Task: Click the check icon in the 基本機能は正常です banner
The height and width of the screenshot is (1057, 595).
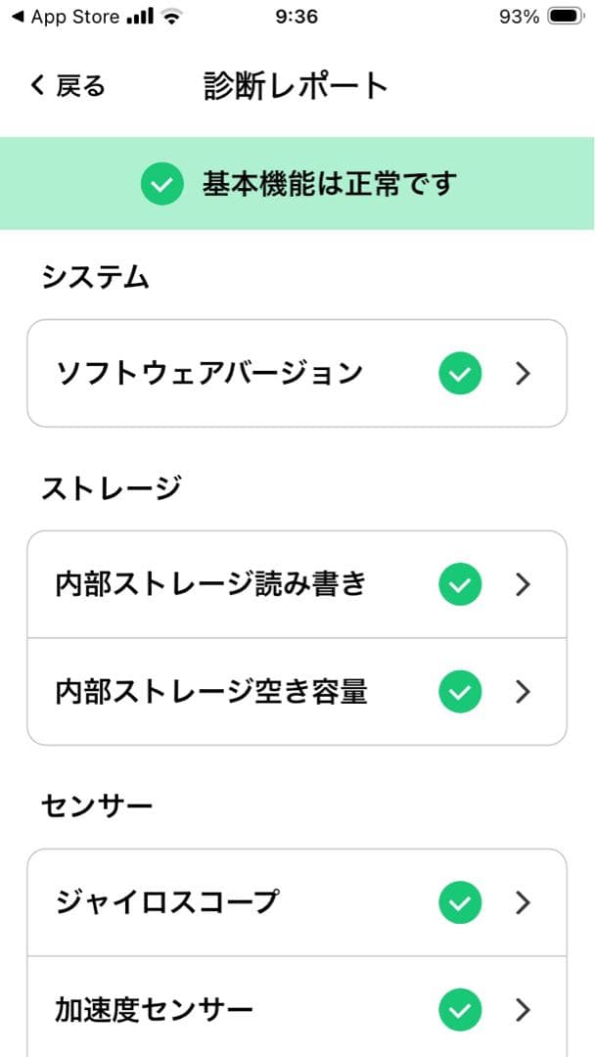Action: 163,184
